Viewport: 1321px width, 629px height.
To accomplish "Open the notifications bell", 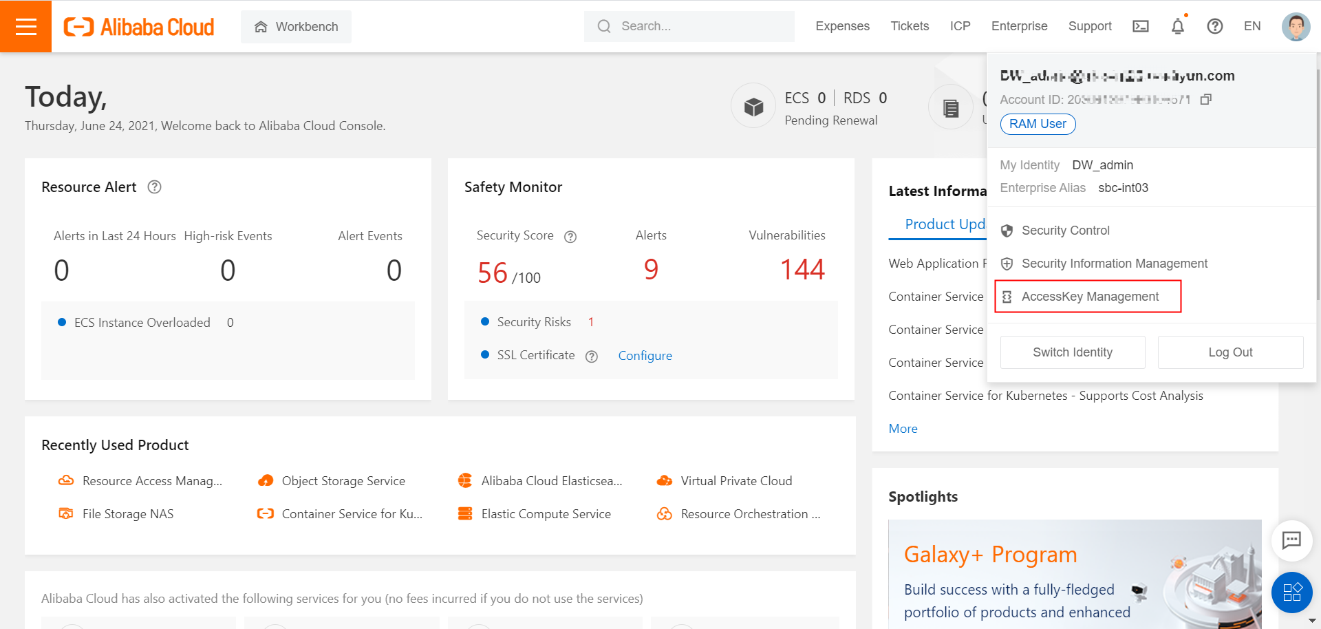I will coord(1178,26).
